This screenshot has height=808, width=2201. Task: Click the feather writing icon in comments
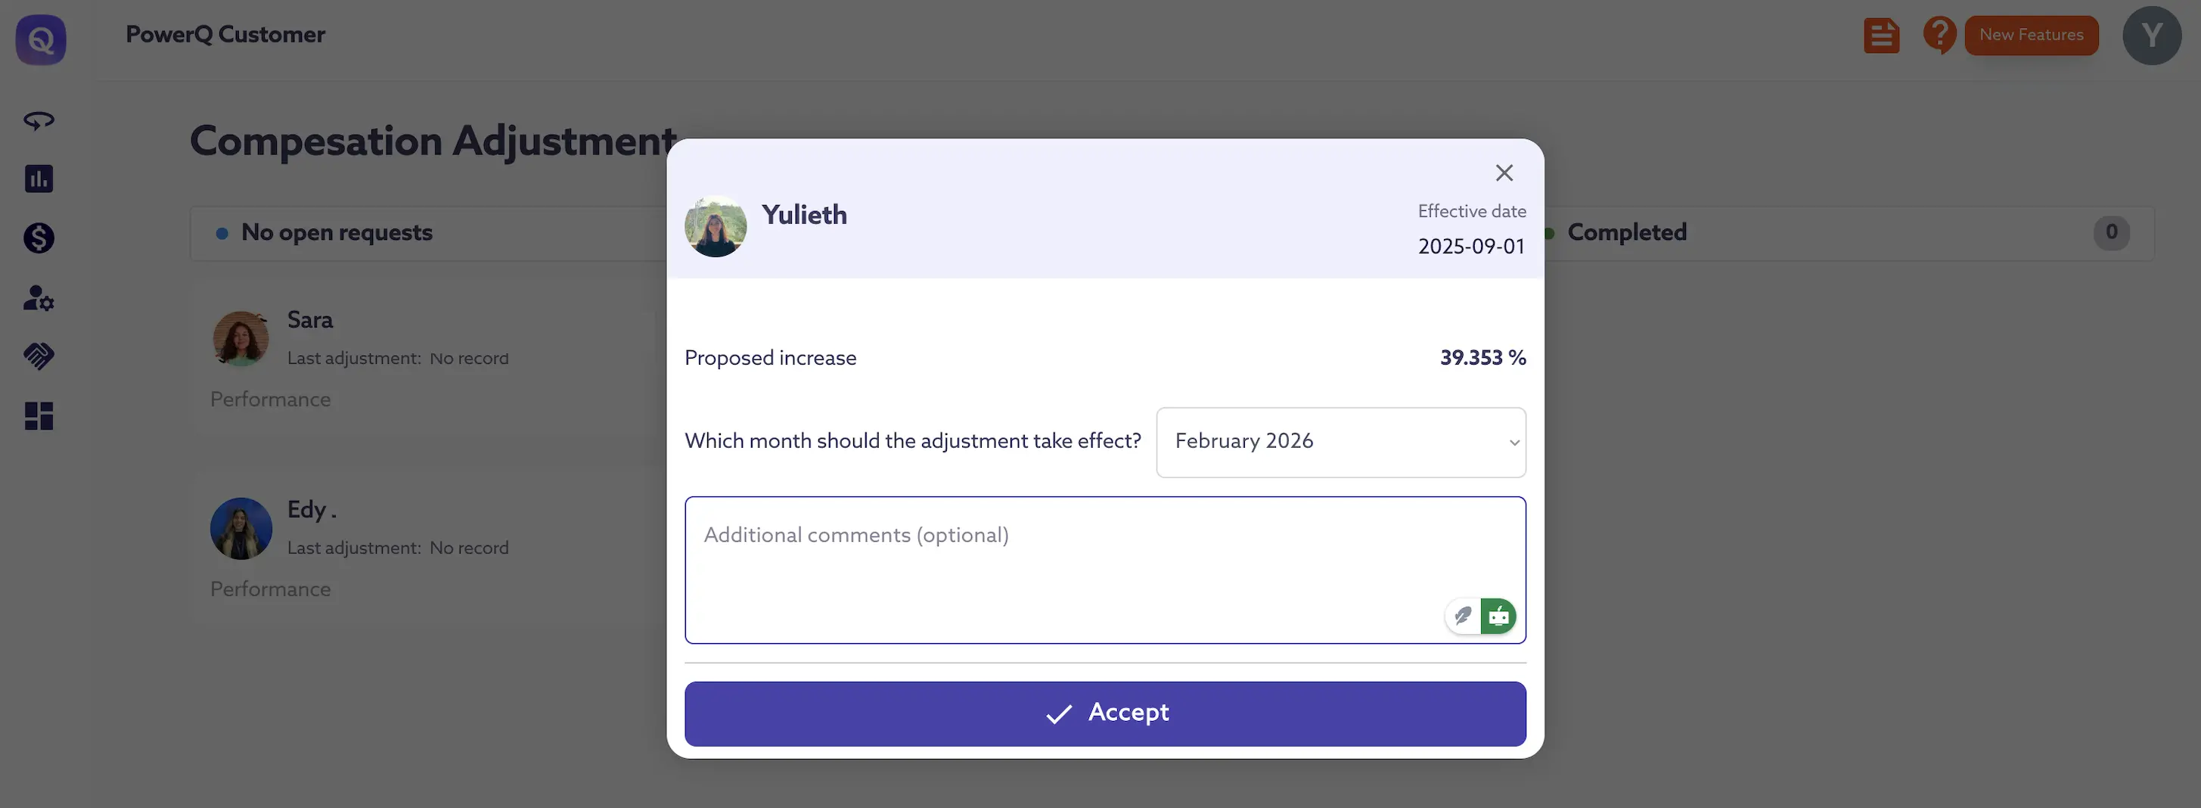[x=1463, y=616]
